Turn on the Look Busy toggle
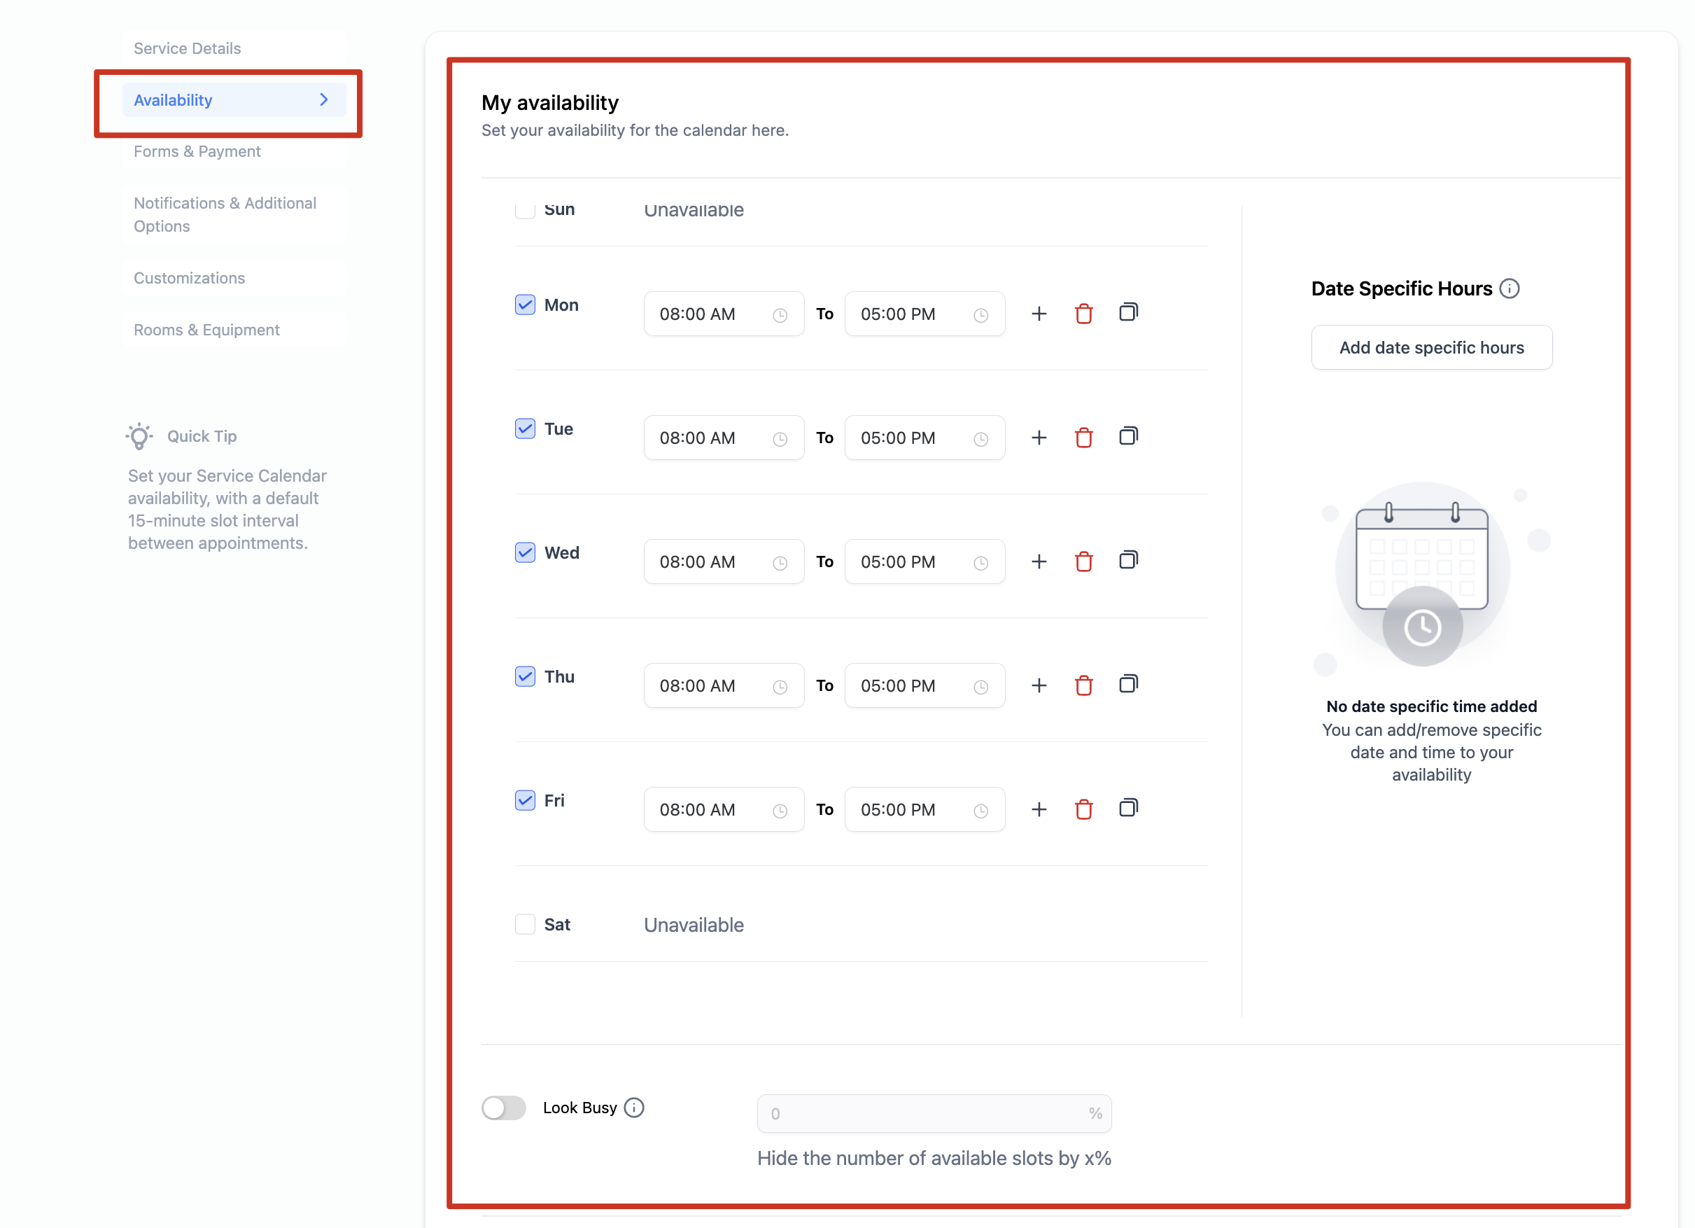This screenshot has width=1695, height=1228. [504, 1108]
